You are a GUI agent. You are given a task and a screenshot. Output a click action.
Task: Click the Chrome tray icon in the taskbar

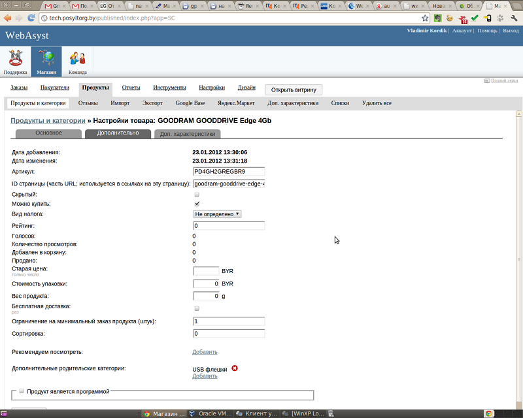click(488, 413)
